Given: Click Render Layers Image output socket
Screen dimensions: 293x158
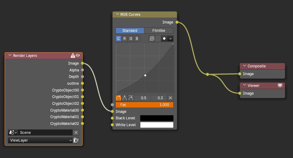Looking at the screenshot, I should click(82, 63).
